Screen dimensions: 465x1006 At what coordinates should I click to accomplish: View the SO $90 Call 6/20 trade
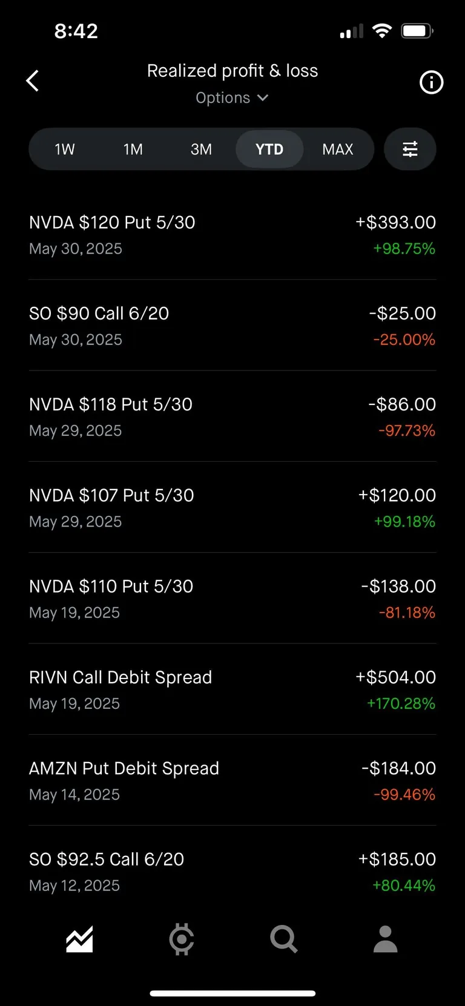[x=232, y=326]
